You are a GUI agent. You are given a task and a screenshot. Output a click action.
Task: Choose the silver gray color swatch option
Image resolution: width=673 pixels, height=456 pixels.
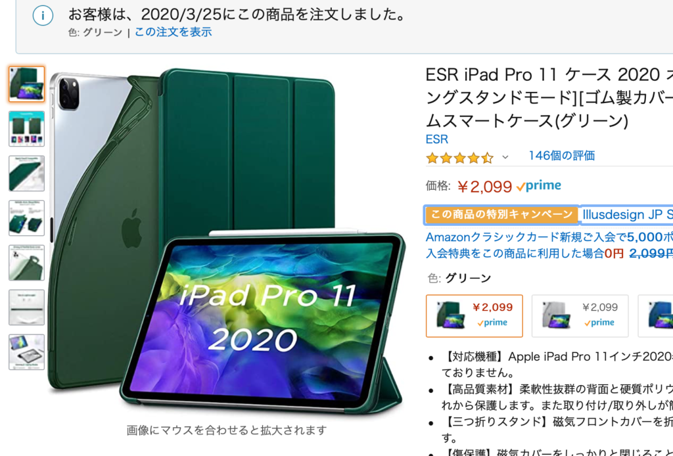(x=580, y=316)
